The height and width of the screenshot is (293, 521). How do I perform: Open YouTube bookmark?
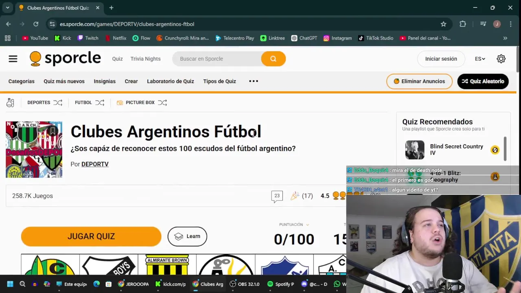(x=35, y=38)
